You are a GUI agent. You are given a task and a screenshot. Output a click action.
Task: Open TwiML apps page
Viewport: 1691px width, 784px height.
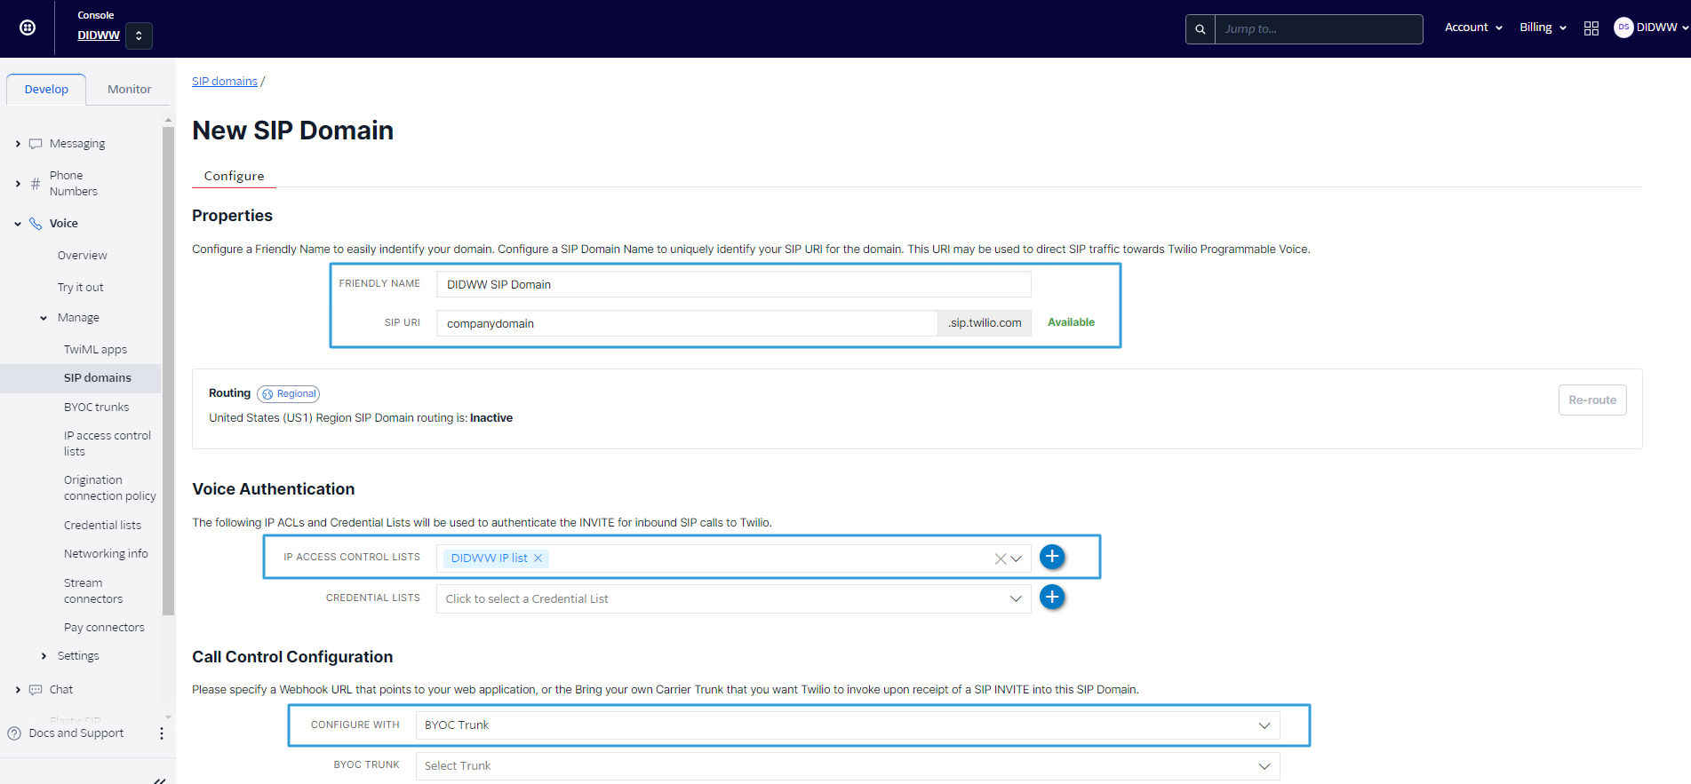point(96,350)
